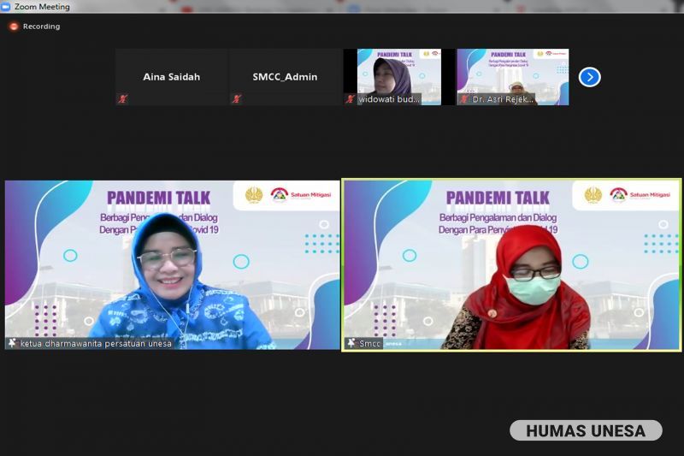Click the 'HUMAS UNESA' badge
The width and height of the screenshot is (684, 456).
pos(586,430)
